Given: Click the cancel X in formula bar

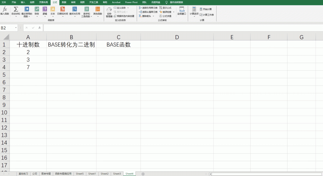Looking at the screenshot, I should (x=26, y=28).
